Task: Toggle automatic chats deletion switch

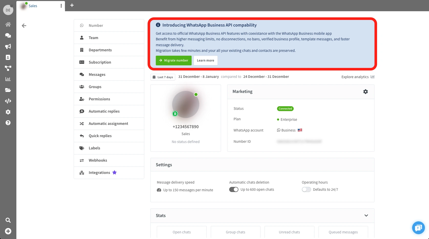Action: (234, 189)
